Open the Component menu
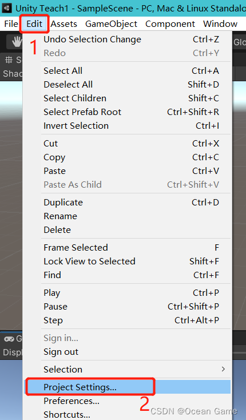246x420 pixels. click(170, 24)
